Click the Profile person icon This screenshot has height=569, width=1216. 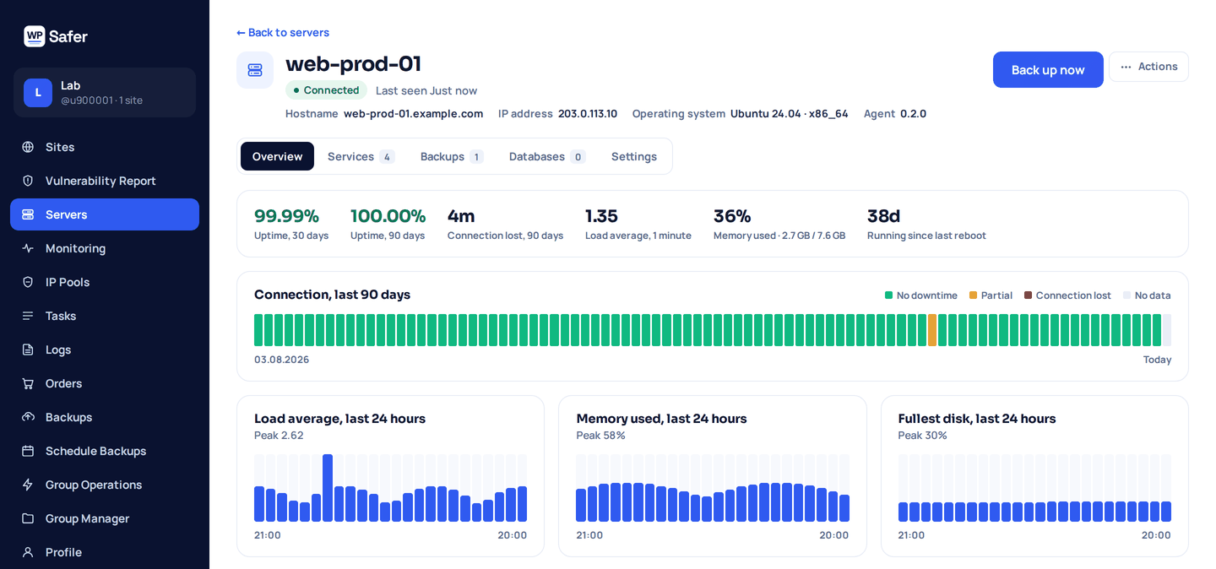(x=28, y=552)
